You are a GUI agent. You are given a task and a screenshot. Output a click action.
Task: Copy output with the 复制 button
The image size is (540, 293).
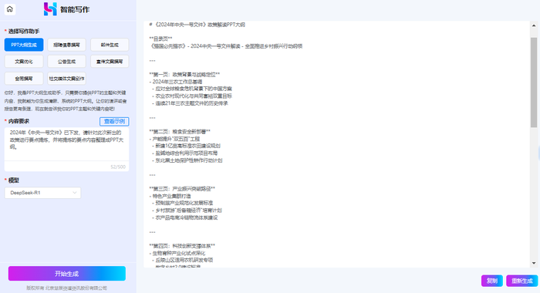tap(492, 281)
